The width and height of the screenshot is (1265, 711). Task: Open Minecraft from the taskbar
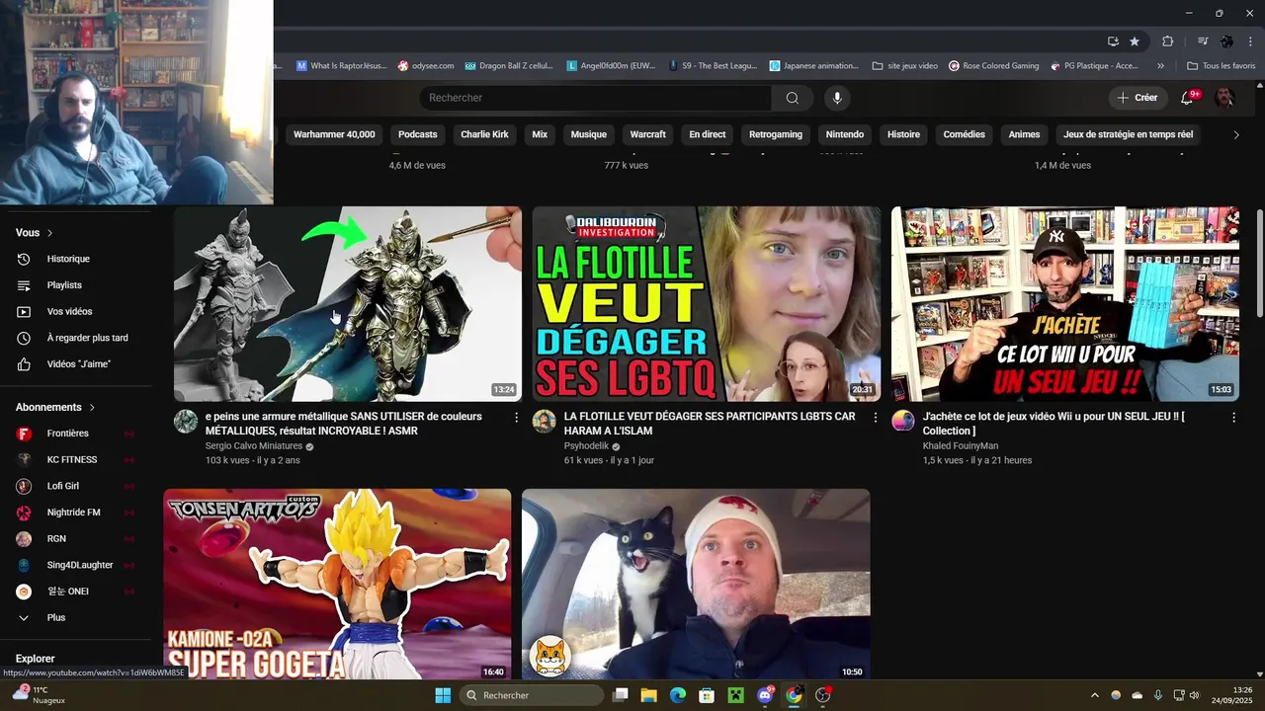click(735, 695)
